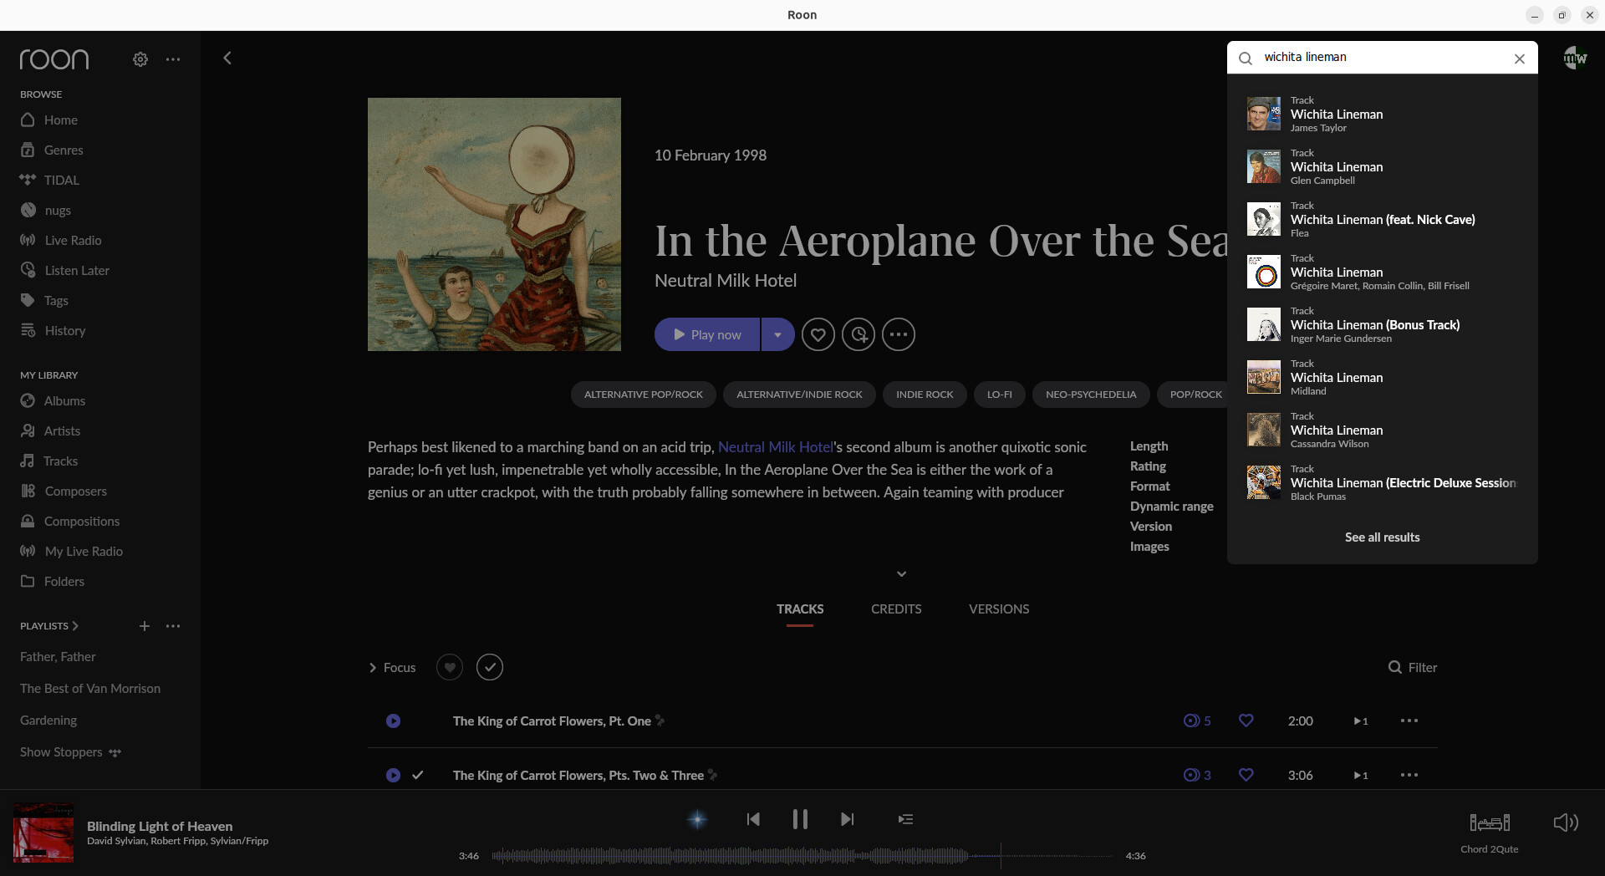Open nugs in the sidebar
The image size is (1605, 876).
click(57, 210)
